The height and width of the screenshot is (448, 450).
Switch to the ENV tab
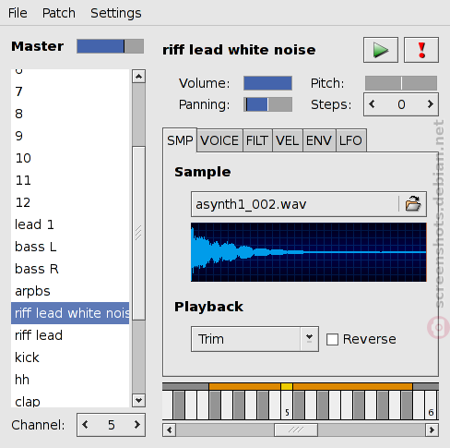(x=319, y=140)
